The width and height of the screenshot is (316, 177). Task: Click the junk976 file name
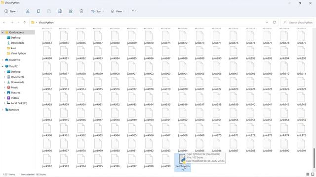pos(47,150)
